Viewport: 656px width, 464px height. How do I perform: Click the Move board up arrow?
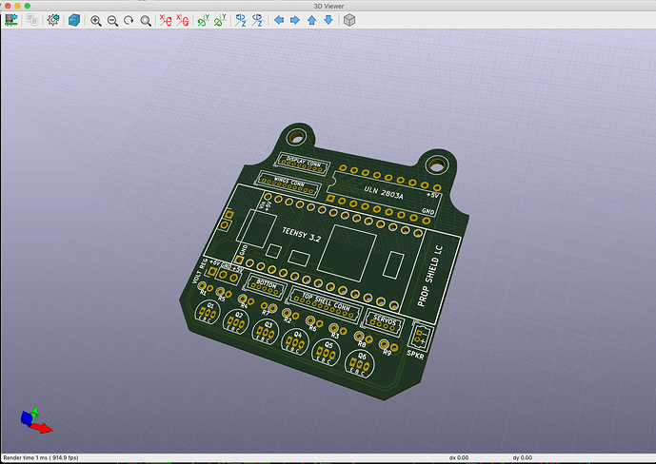pyautogui.click(x=311, y=20)
